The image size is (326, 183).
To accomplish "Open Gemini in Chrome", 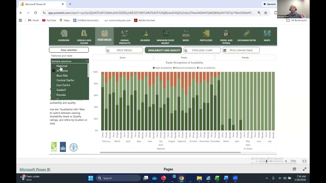I will point(269,4).
